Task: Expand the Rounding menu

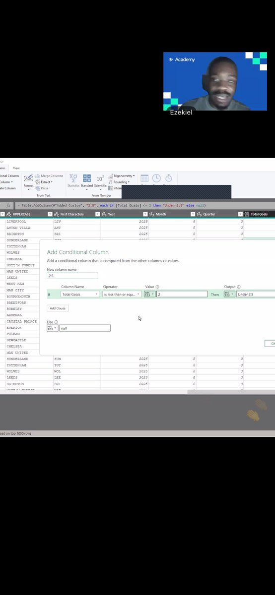Action: [x=119, y=182]
